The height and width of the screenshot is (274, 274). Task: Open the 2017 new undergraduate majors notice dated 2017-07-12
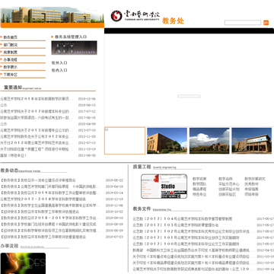pyautogui.click(x=37, y=111)
